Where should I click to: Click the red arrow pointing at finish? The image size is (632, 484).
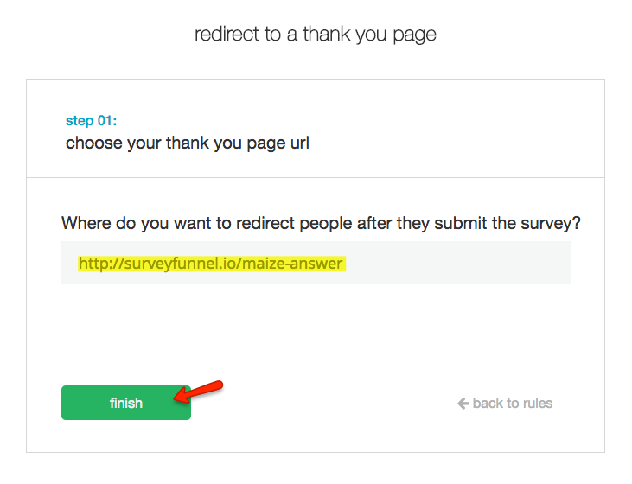(201, 391)
